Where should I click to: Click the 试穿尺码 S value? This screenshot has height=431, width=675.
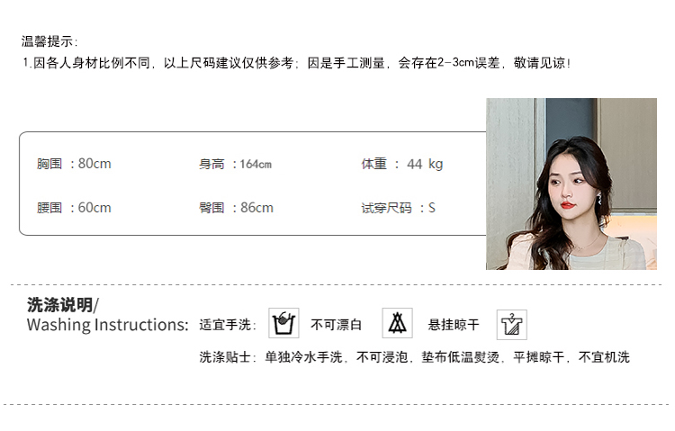click(398, 208)
